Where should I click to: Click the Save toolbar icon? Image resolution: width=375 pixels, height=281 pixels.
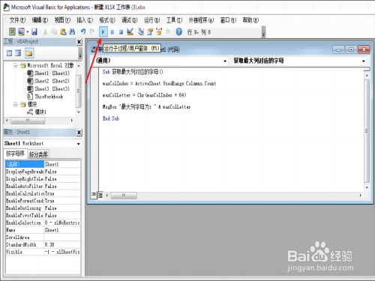point(34,31)
